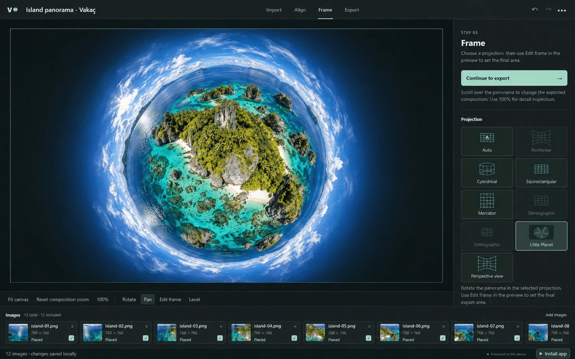Remove island-07.png from the list
This screenshot has height=359, width=575.
[518, 326]
